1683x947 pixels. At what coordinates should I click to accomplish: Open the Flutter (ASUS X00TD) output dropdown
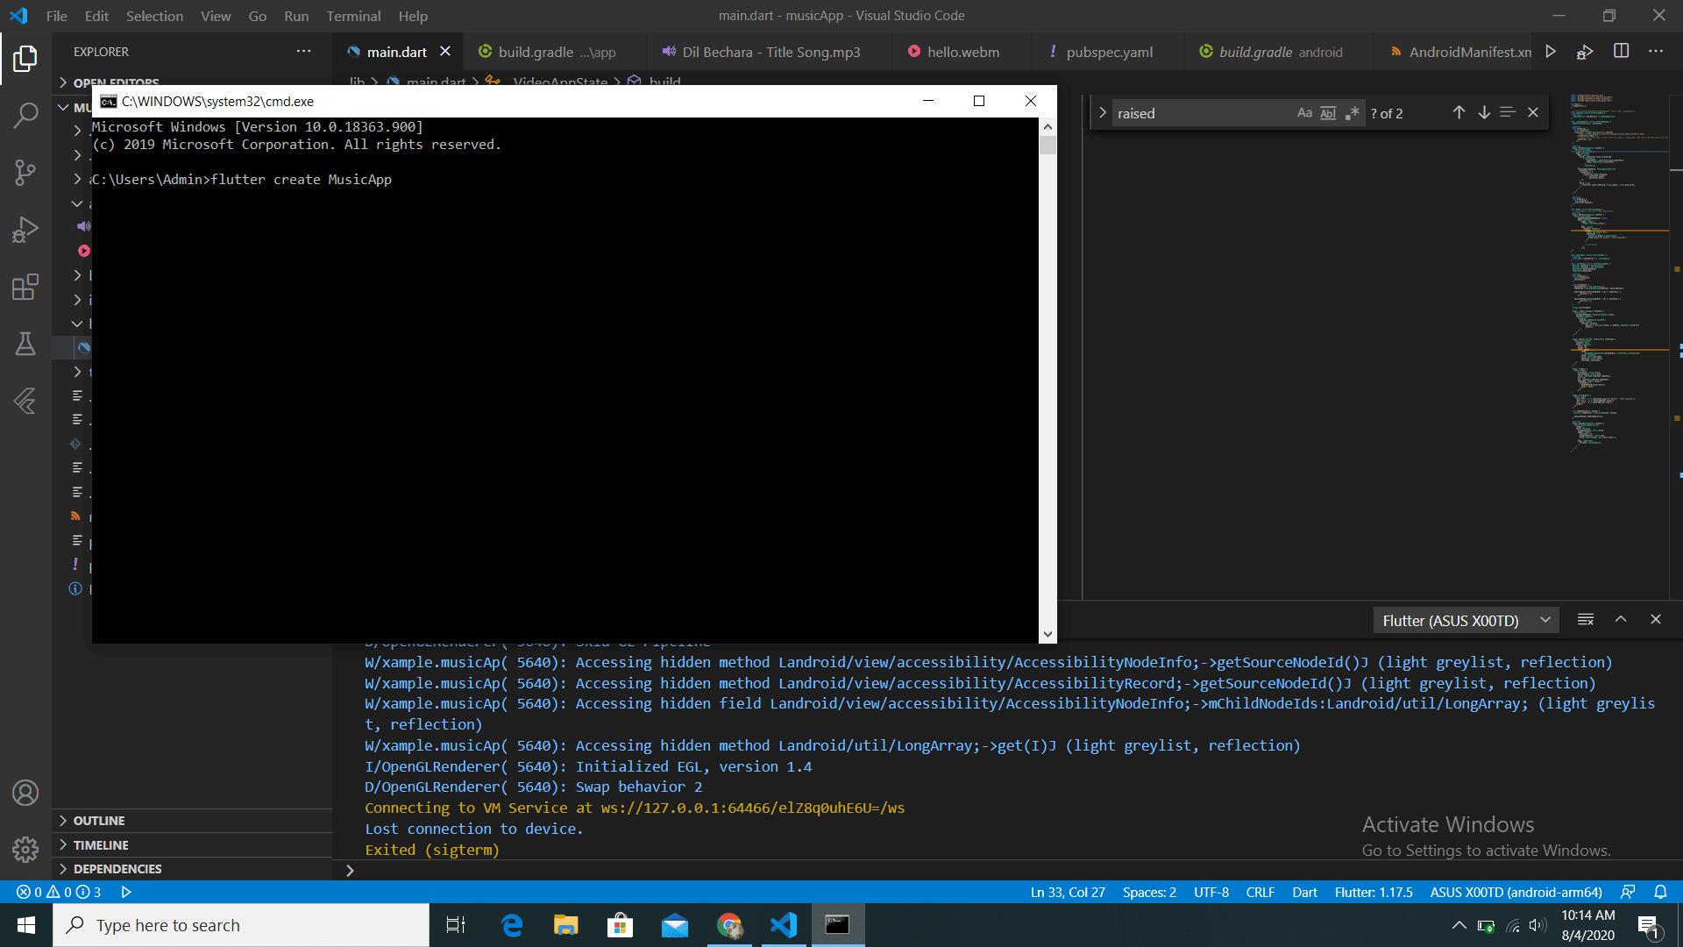(1466, 620)
